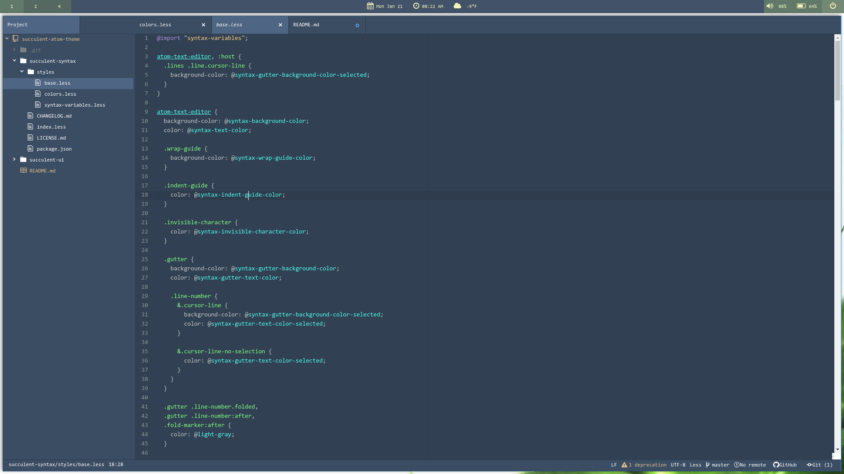Open the Git (1) changes panel
Image resolution: width=844 pixels, height=474 pixels.
tap(819, 465)
